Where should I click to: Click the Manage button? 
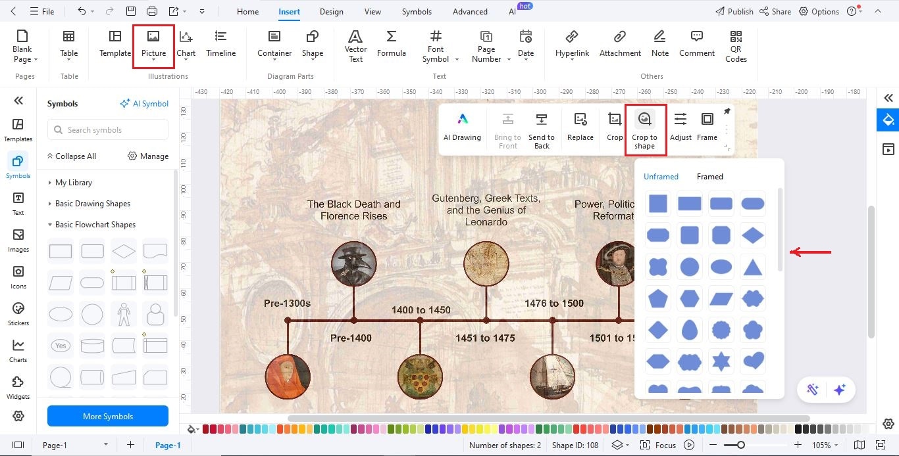[x=148, y=156]
